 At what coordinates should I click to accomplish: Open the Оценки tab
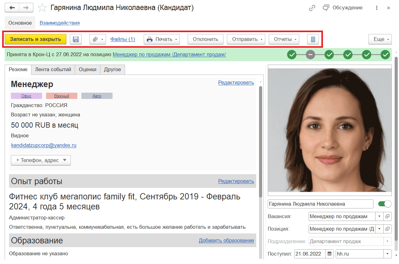(x=88, y=70)
